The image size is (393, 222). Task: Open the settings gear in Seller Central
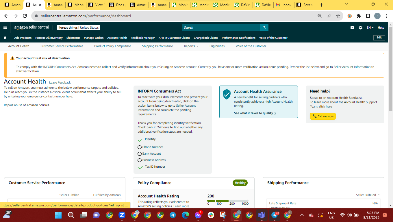pyautogui.click(x=361, y=27)
